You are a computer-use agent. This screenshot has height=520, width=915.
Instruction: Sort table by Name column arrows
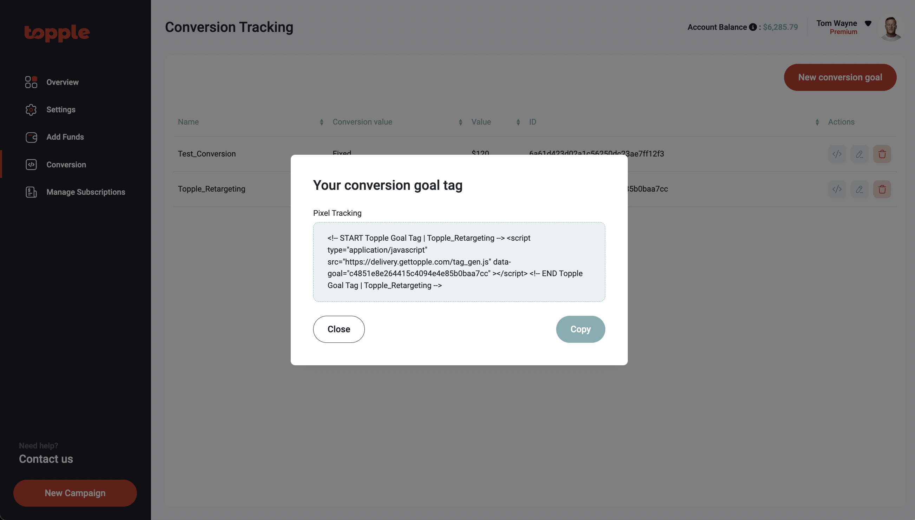321,122
